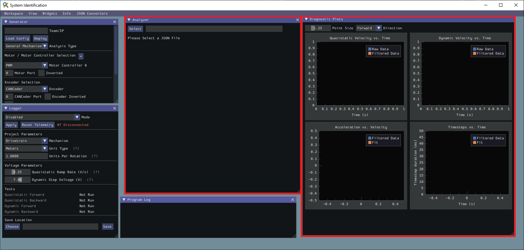Adjust the Dynamic Step Voltage slider
The height and width of the screenshot is (250, 524).
[x=18, y=180]
